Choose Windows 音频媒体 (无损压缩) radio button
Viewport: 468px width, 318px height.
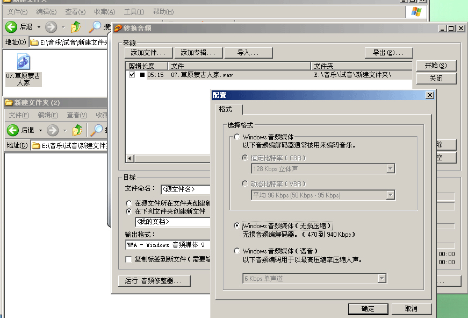pos(237,225)
